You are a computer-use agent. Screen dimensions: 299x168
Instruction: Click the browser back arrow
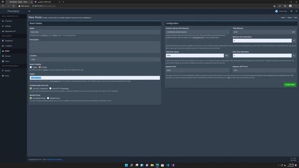pos(3,6)
